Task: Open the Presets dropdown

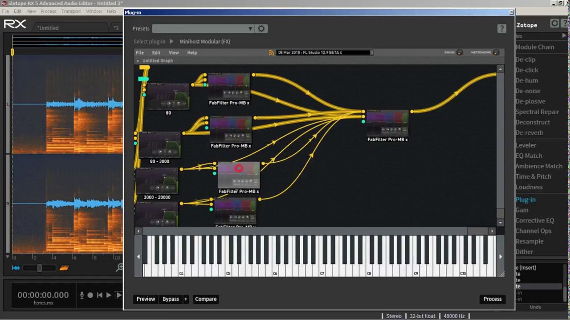Action: point(204,28)
